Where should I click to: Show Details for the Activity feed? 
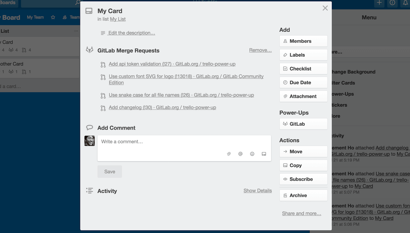(258, 191)
